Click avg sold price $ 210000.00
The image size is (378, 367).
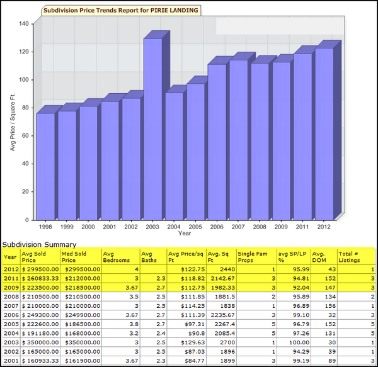(x=40, y=306)
